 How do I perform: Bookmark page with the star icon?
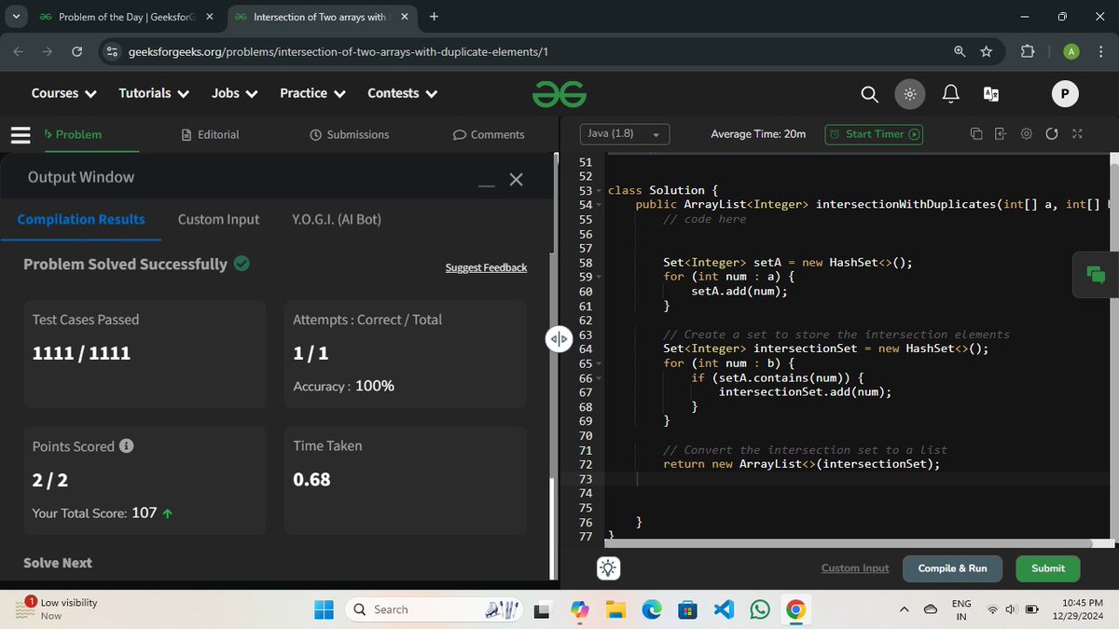point(986,51)
